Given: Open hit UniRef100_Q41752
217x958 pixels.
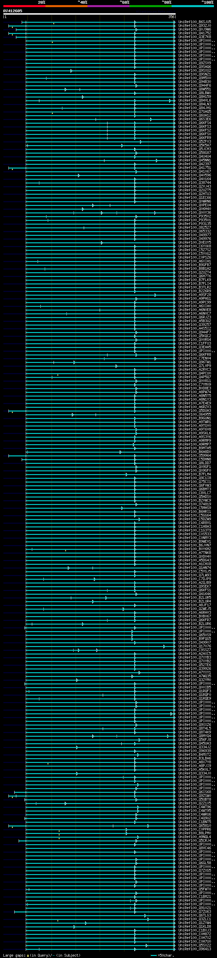Looking at the screenshot, I should tap(195, 33).
